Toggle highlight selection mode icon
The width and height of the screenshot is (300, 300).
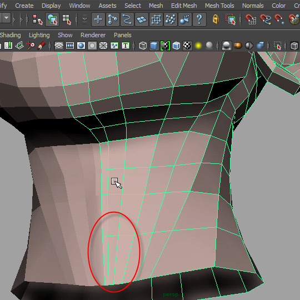click(x=231, y=19)
